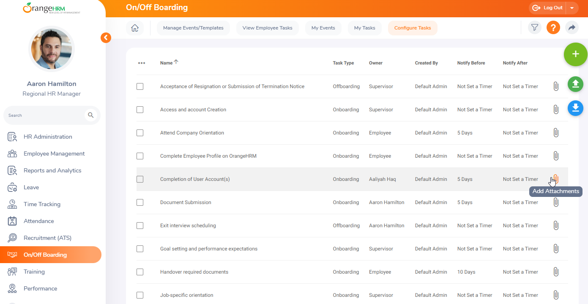Viewport: 588px width, 304px height.
Task: Collapse the sidebar using the orange chevron
Action: tap(106, 38)
